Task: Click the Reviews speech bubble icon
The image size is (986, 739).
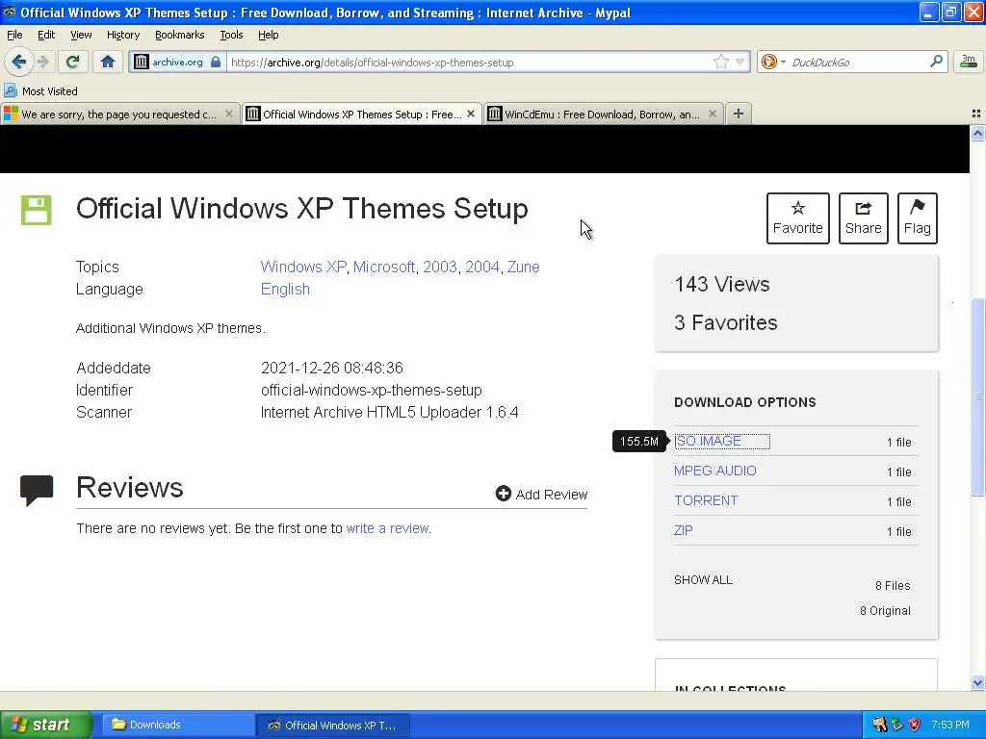Action: click(x=37, y=490)
